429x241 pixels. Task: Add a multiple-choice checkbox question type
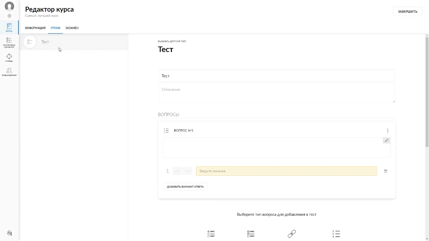pyautogui.click(x=251, y=234)
